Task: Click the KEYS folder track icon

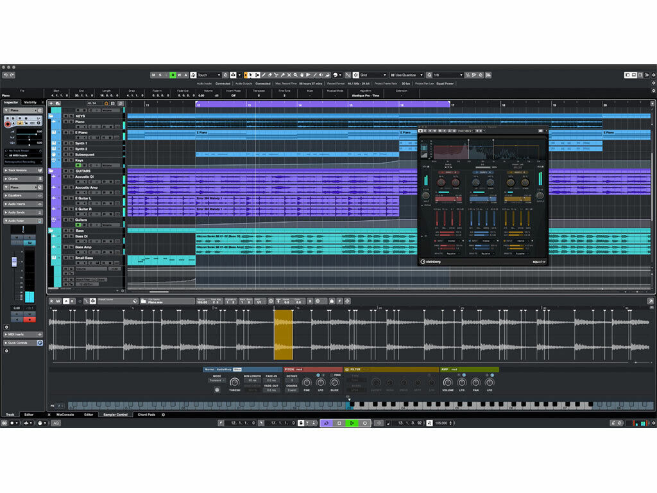Action: 51,116
